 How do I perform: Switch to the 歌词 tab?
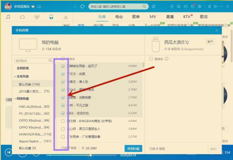tap(203, 17)
